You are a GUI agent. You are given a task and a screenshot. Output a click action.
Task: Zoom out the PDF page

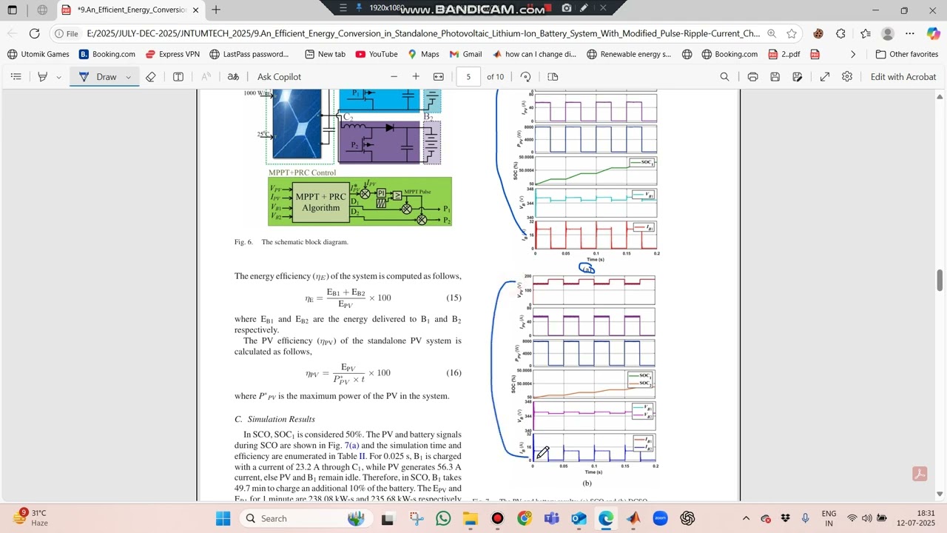click(394, 77)
